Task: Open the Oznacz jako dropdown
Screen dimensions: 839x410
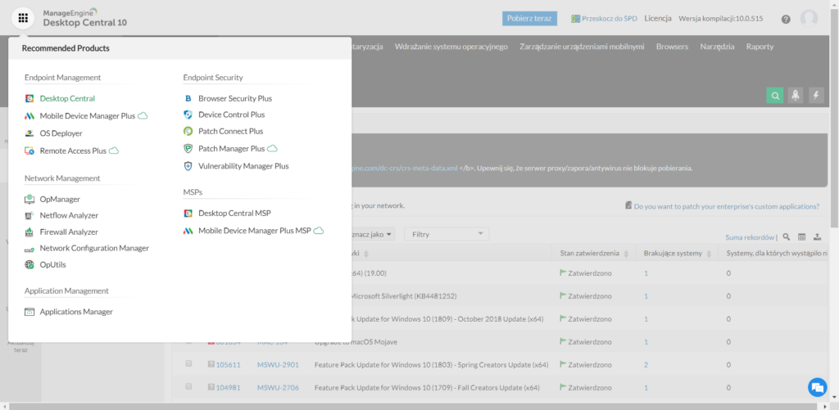Action: (x=374, y=234)
